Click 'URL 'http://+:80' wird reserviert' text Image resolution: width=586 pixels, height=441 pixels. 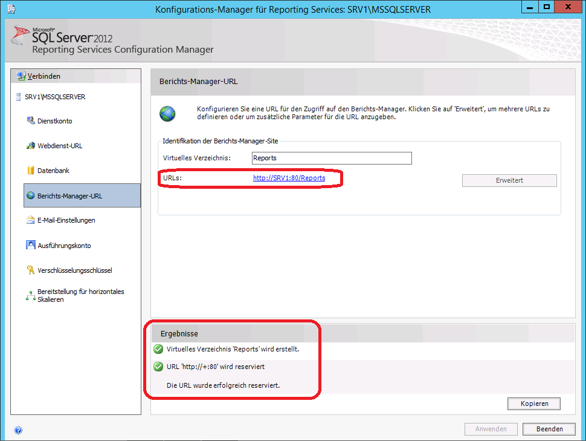click(x=216, y=367)
